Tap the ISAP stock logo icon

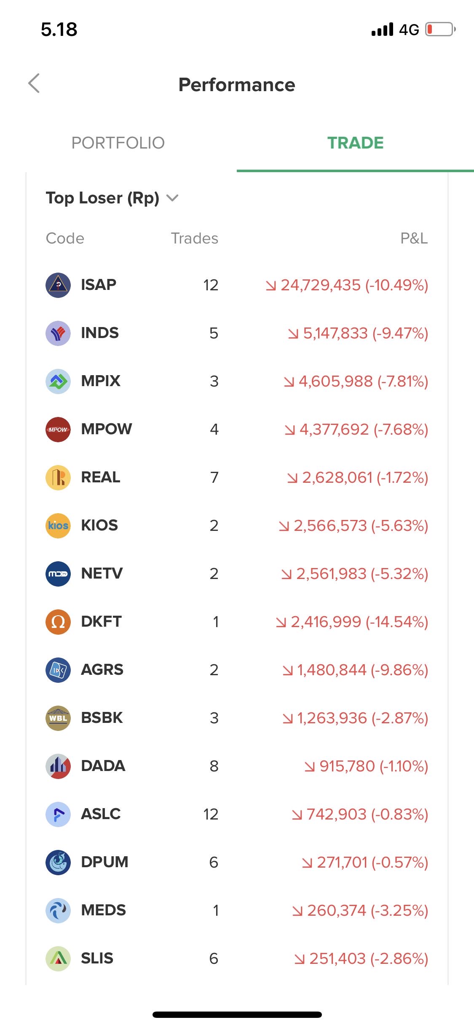pos(58,285)
